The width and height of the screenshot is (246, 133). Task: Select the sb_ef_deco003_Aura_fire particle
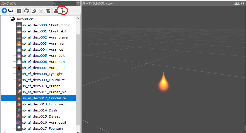coord(43,43)
